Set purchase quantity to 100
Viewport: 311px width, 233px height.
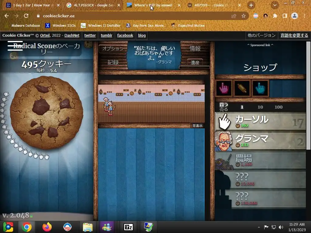(x=279, y=107)
